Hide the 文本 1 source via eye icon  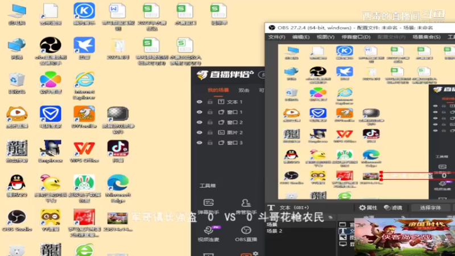coord(200,102)
